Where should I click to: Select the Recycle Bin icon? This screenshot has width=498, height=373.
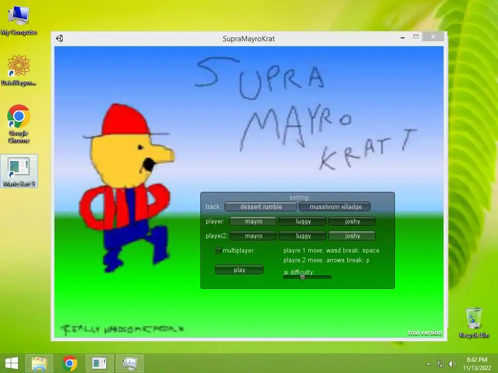point(474,323)
